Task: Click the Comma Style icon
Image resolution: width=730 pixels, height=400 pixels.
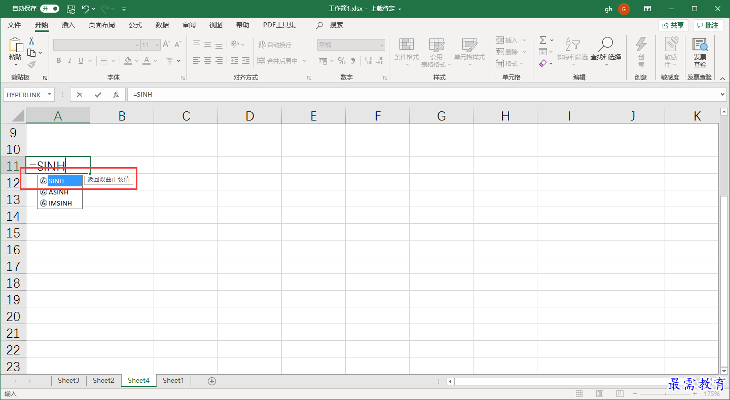Action: coord(353,61)
